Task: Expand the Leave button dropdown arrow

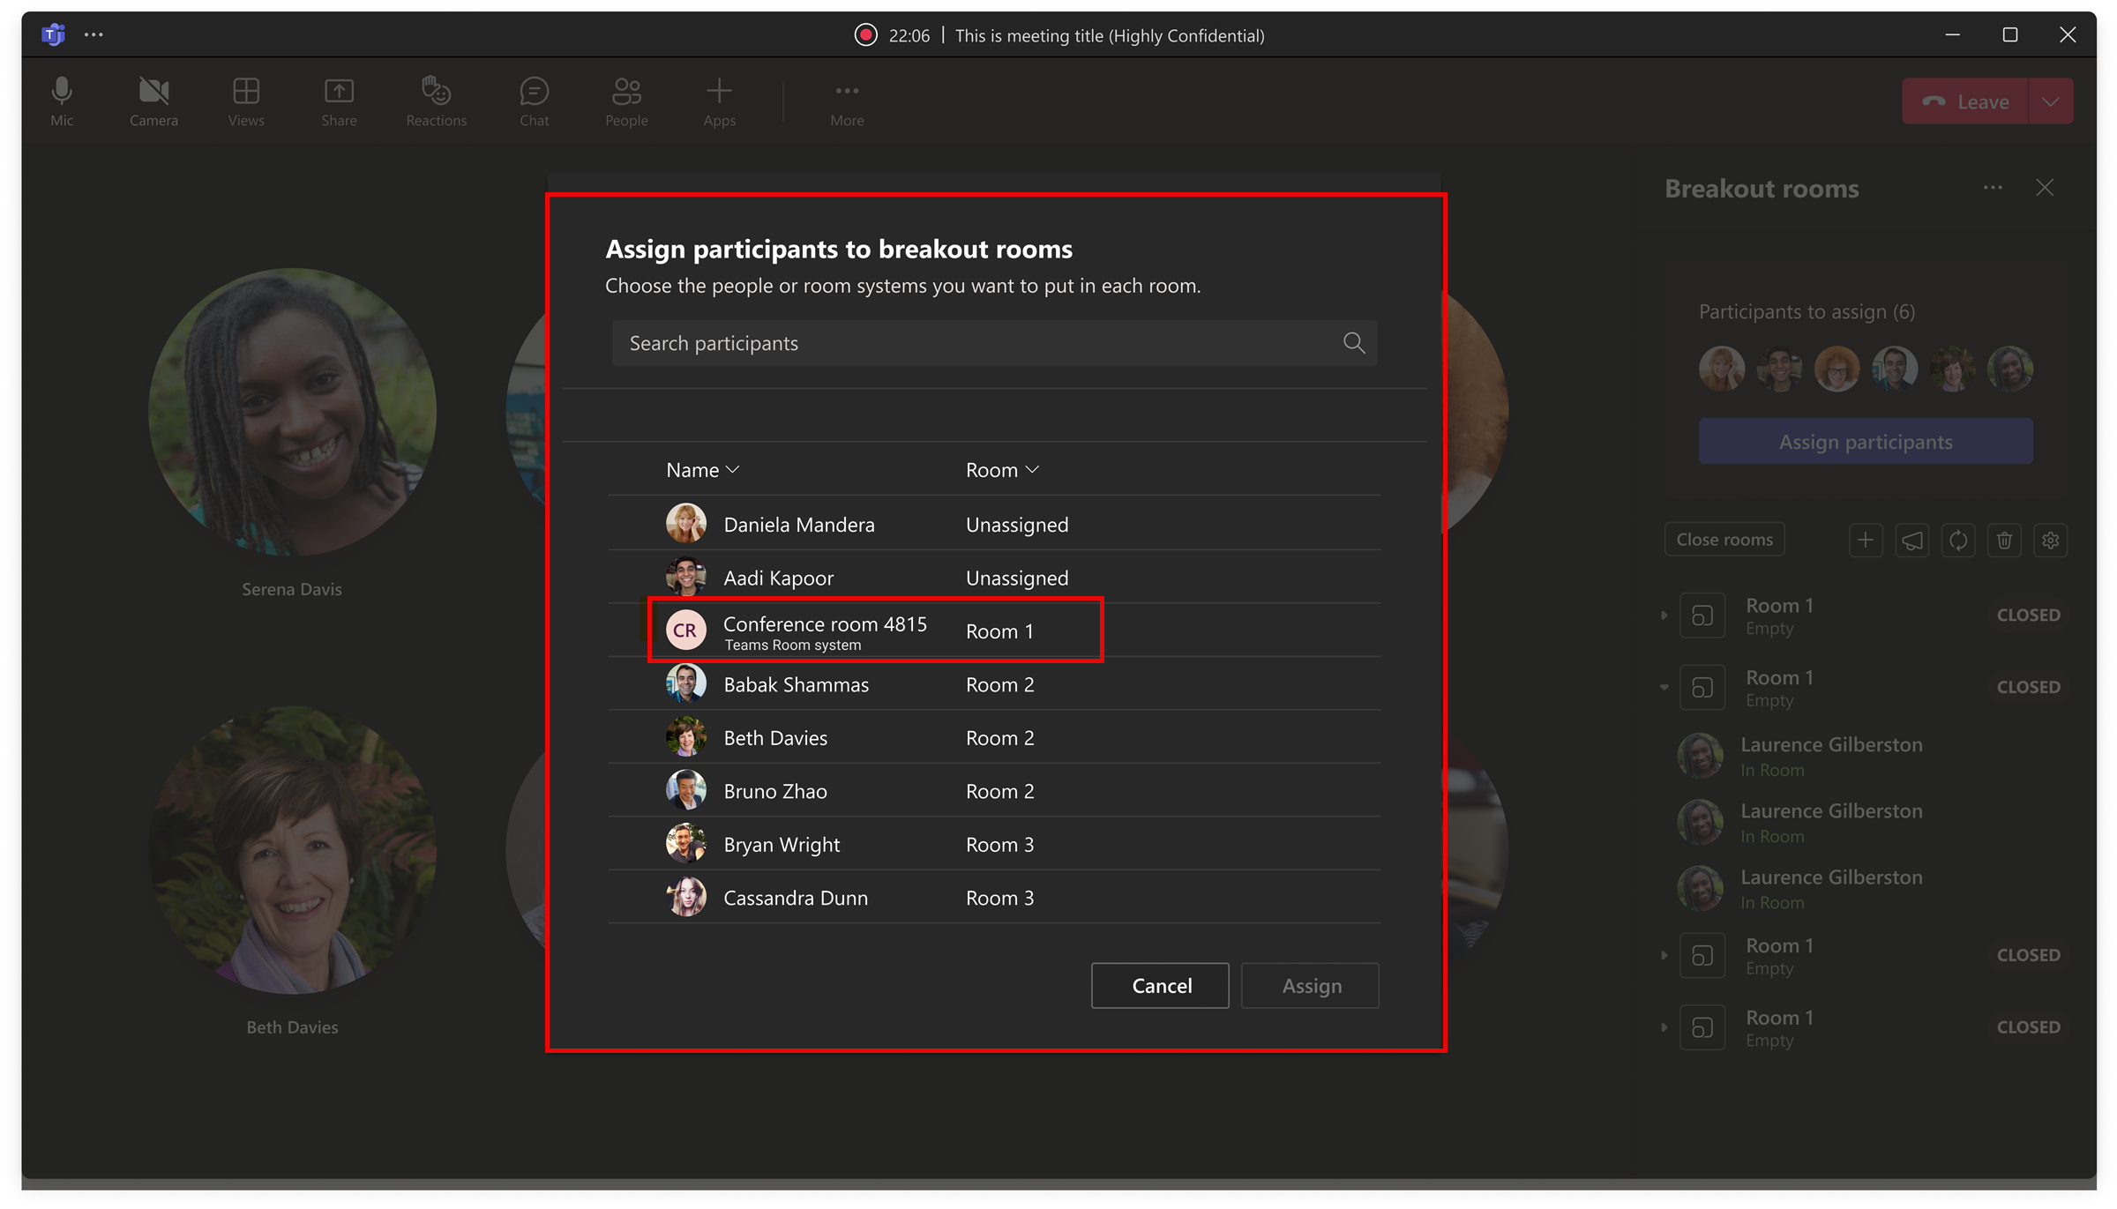Action: tap(2051, 101)
